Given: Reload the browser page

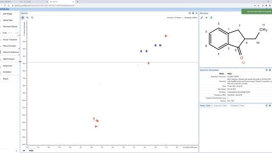Looking at the screenshot, I should [5, 6].
